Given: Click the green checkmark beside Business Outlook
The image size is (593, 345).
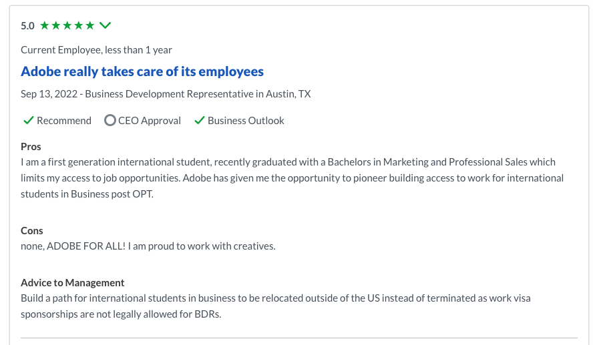Looking at the screenshot, I should tap(199, 121).
